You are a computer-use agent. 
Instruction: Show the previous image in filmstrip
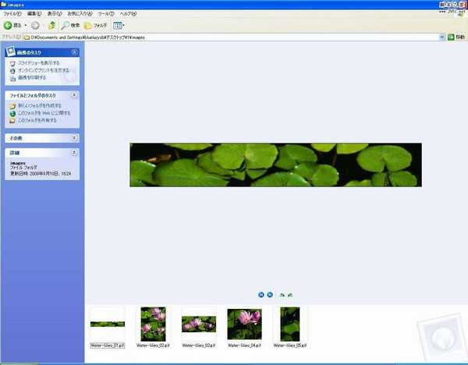261,295
